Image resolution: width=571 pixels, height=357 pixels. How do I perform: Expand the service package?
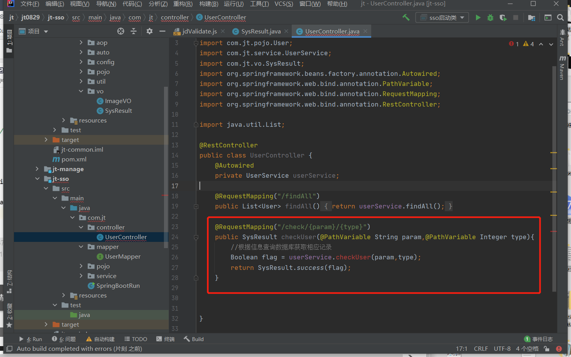(x=81, y=276)
